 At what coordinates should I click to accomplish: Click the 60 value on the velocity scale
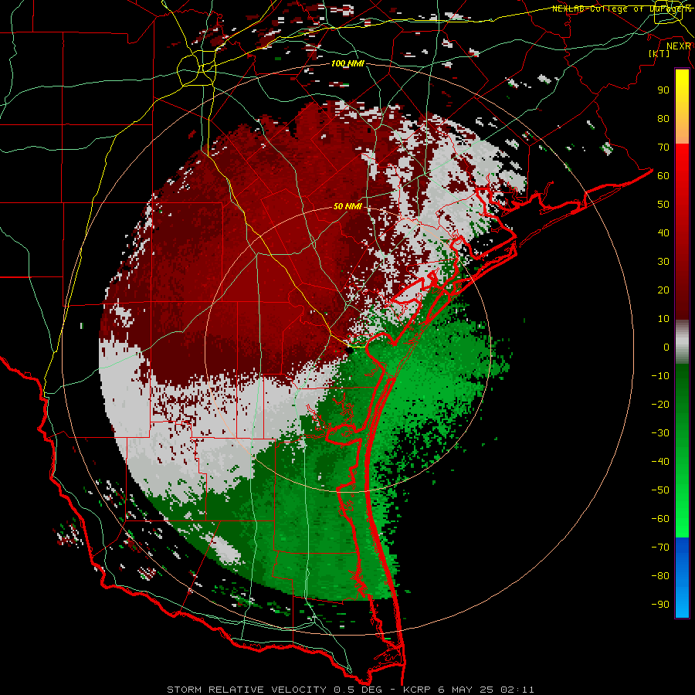tap(663, 176)
